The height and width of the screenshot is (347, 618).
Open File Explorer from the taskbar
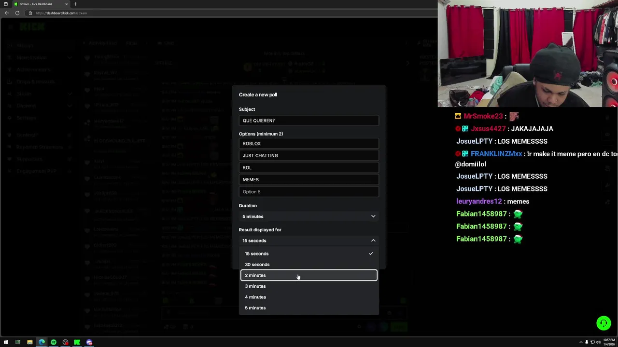29,342
